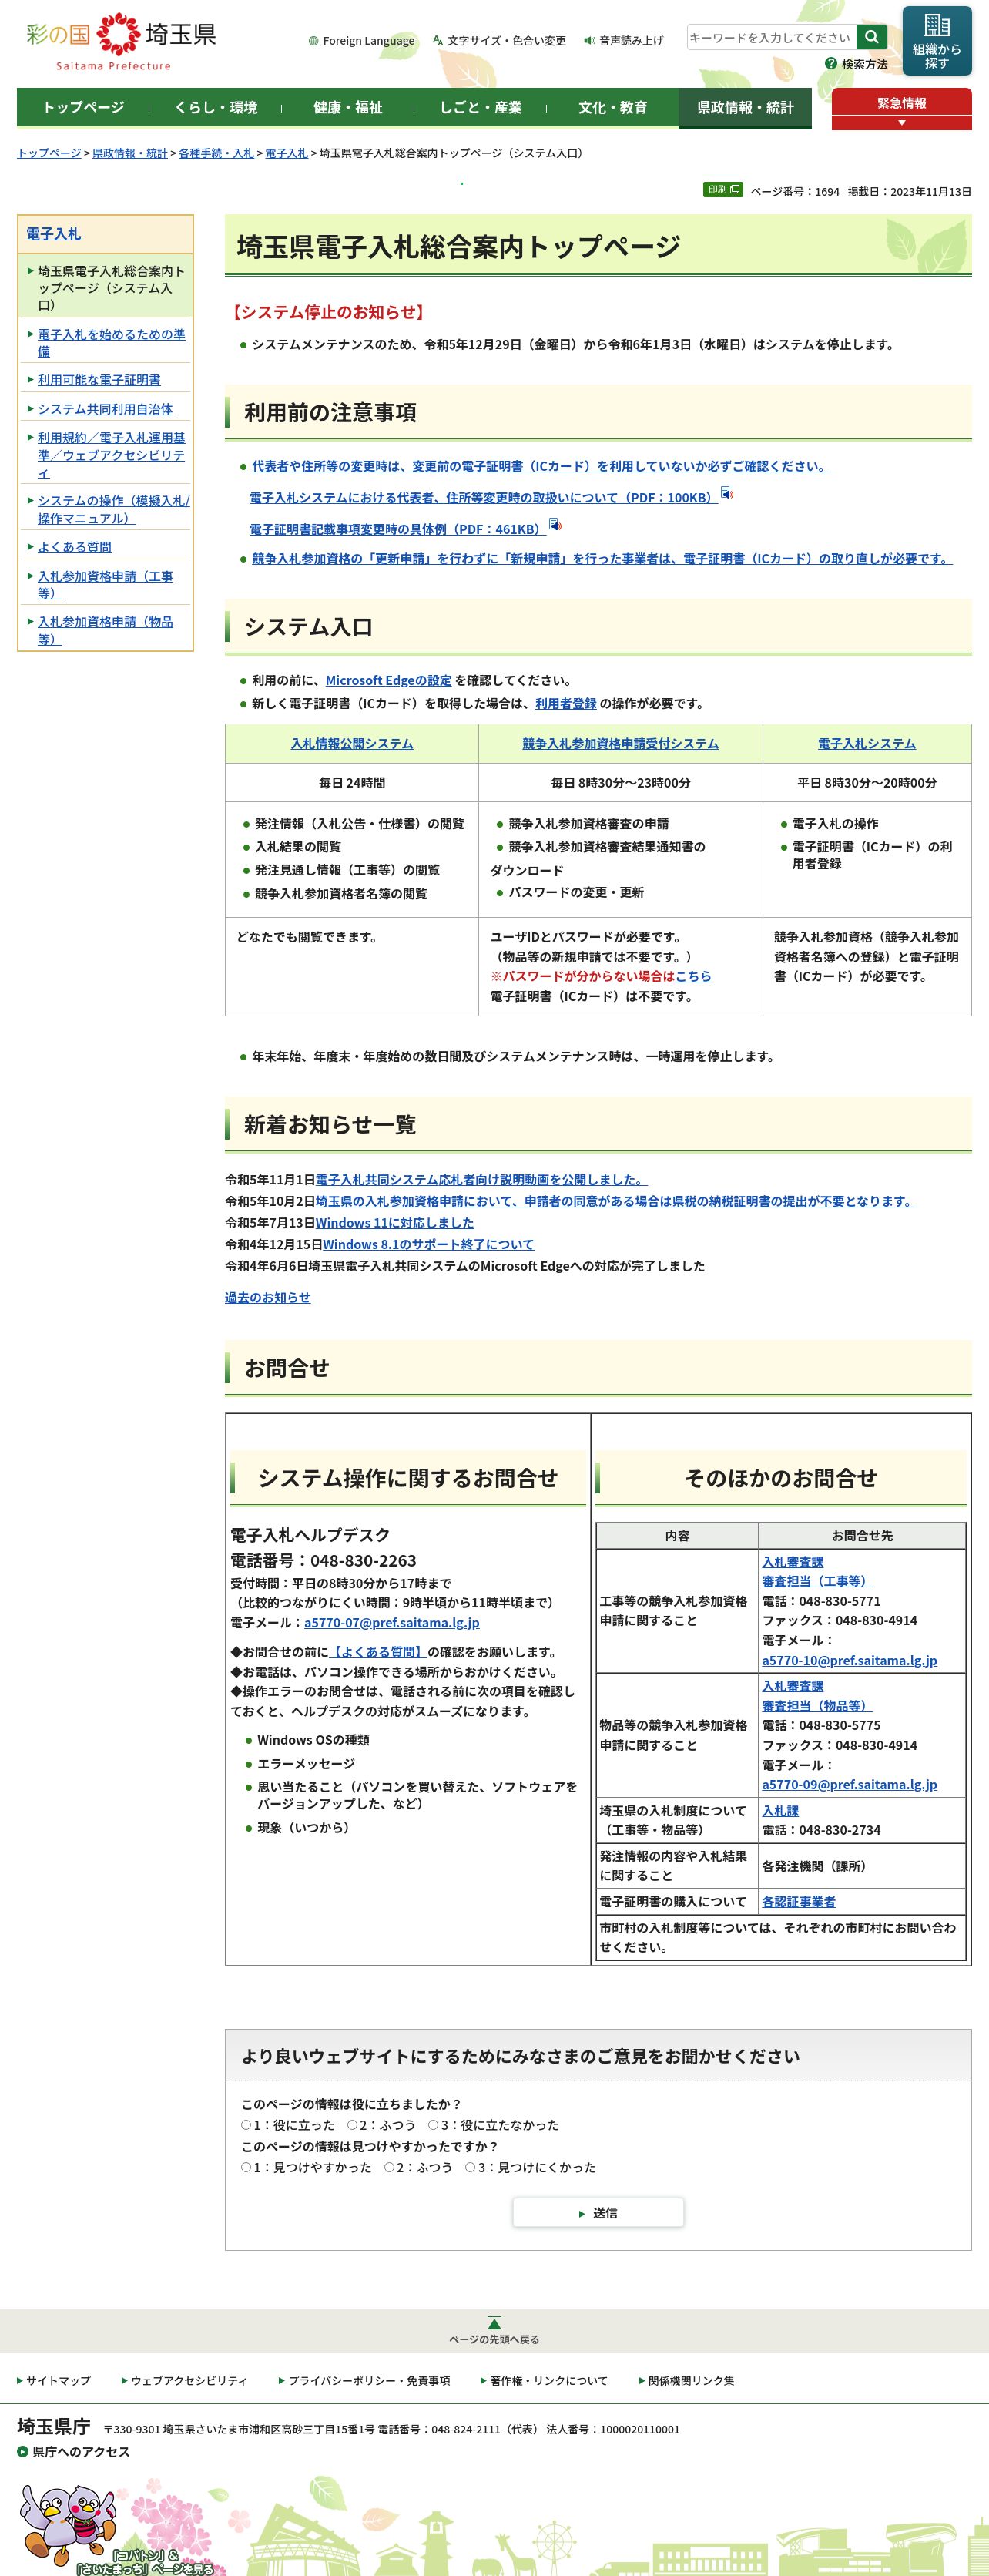989x2576 pixels.
Task: Expand the 緊急情報 red panel
Action: tap(901, 109)
